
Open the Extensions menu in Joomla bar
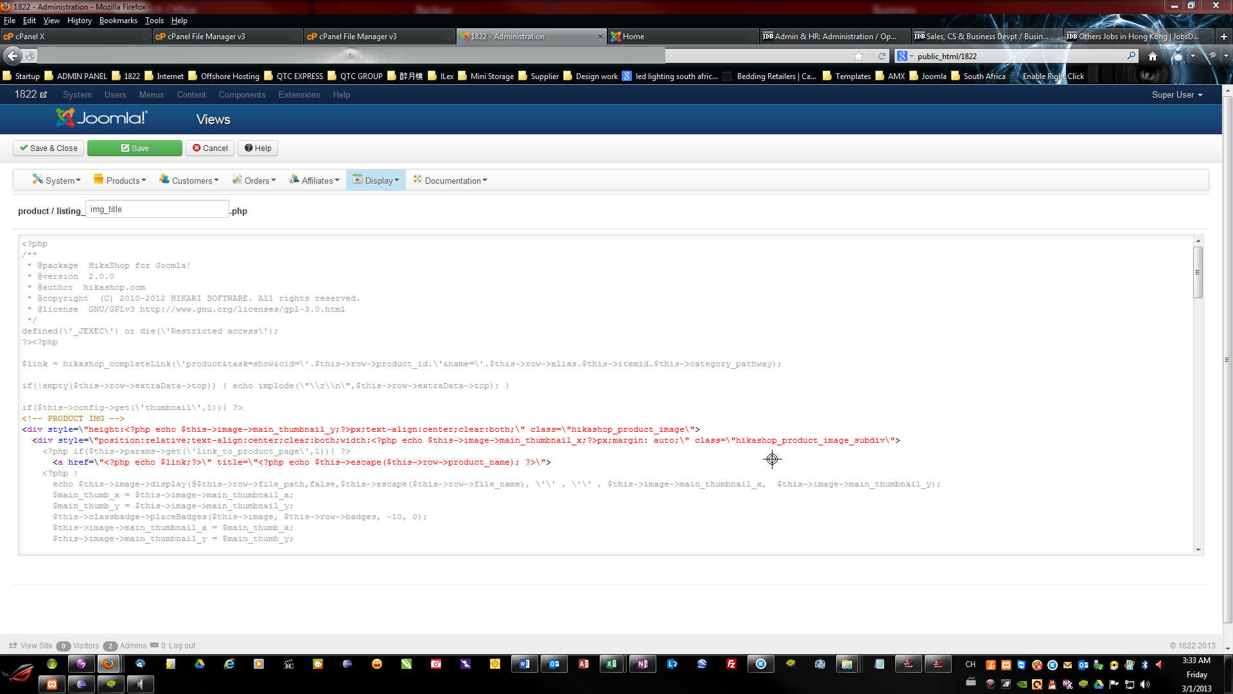(299, 94)
